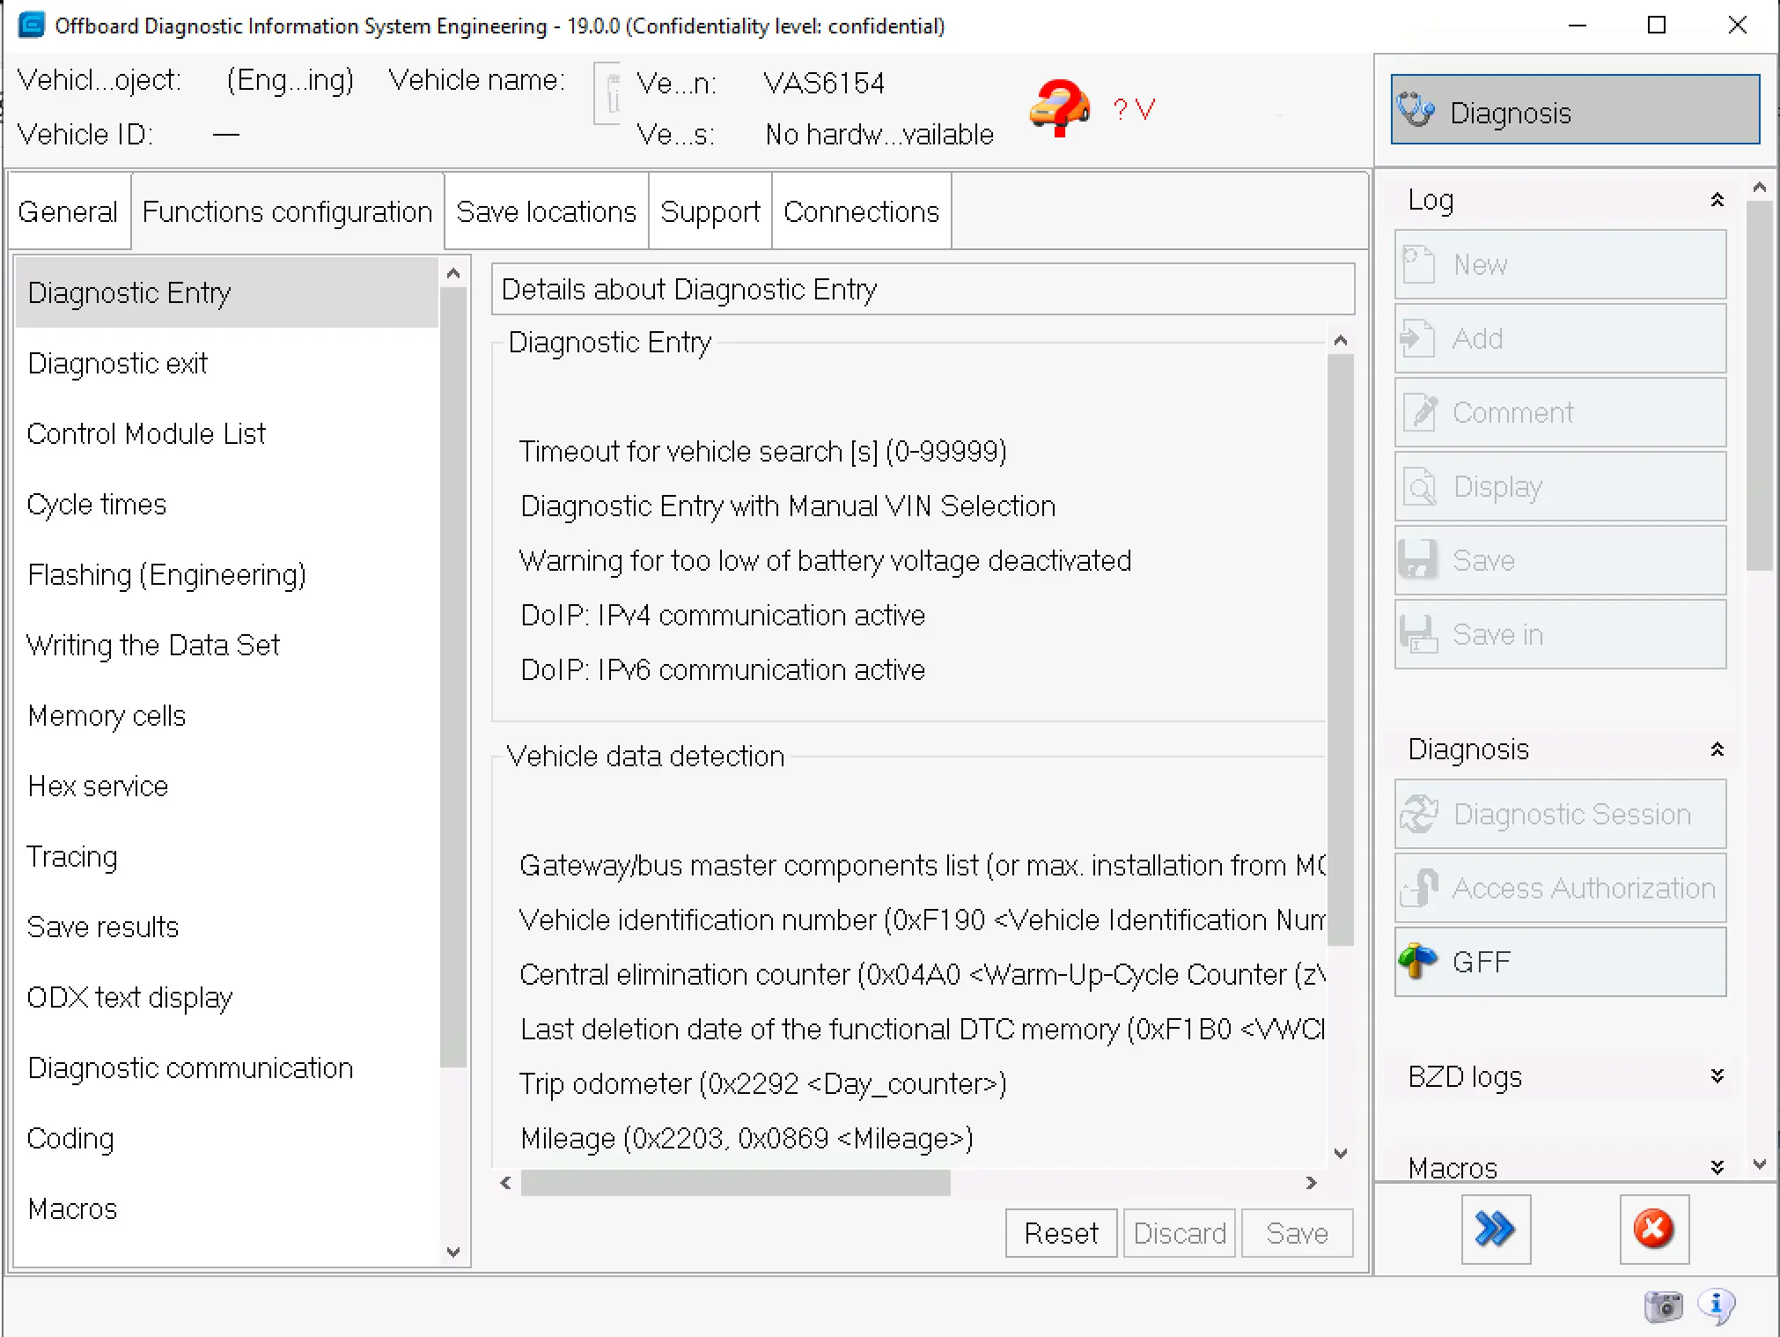Image resolution: width=1780 pixels, height=1337 pixels.
Task: Expand the BZD logs section
Action: [x=1716, y=1076]
